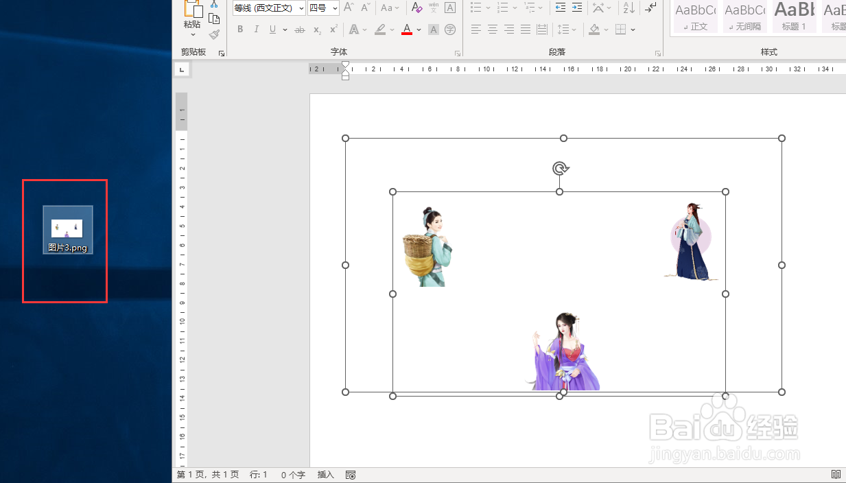Image resolution: width=846 pixels, height=483 pixels.
Task: Click the macro recording icon in status bar
Action: (351, 475)
